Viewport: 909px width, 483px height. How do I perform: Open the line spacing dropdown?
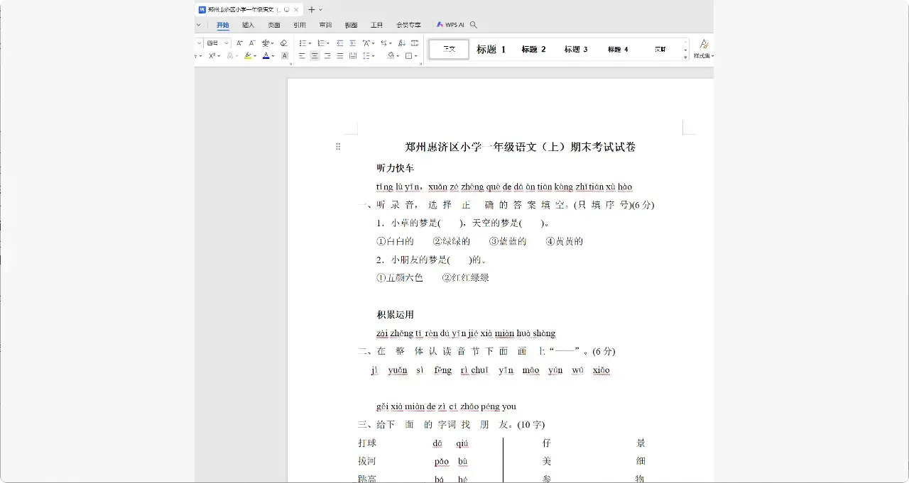coord(366,56)
